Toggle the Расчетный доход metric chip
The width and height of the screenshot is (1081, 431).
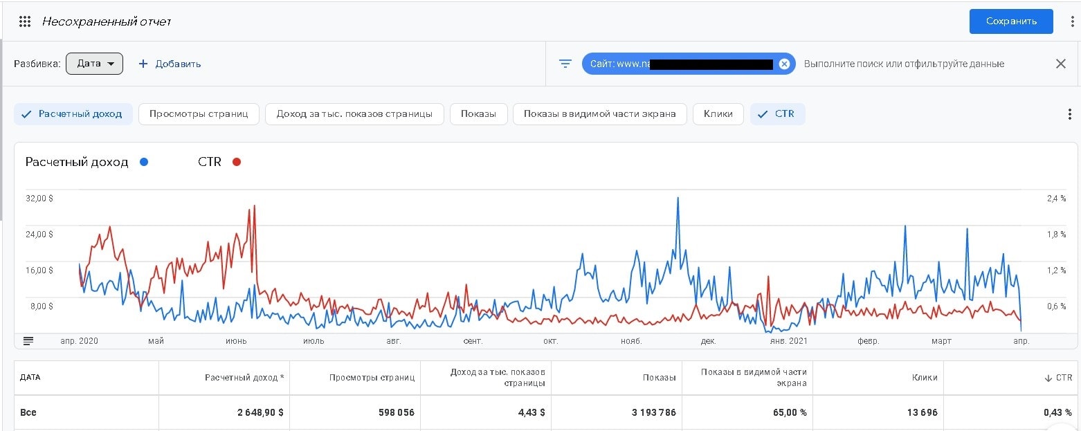[x=72, y=114]
